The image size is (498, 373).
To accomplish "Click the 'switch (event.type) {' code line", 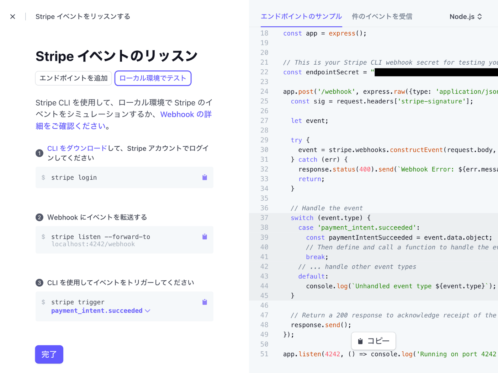I will [331, 218].
